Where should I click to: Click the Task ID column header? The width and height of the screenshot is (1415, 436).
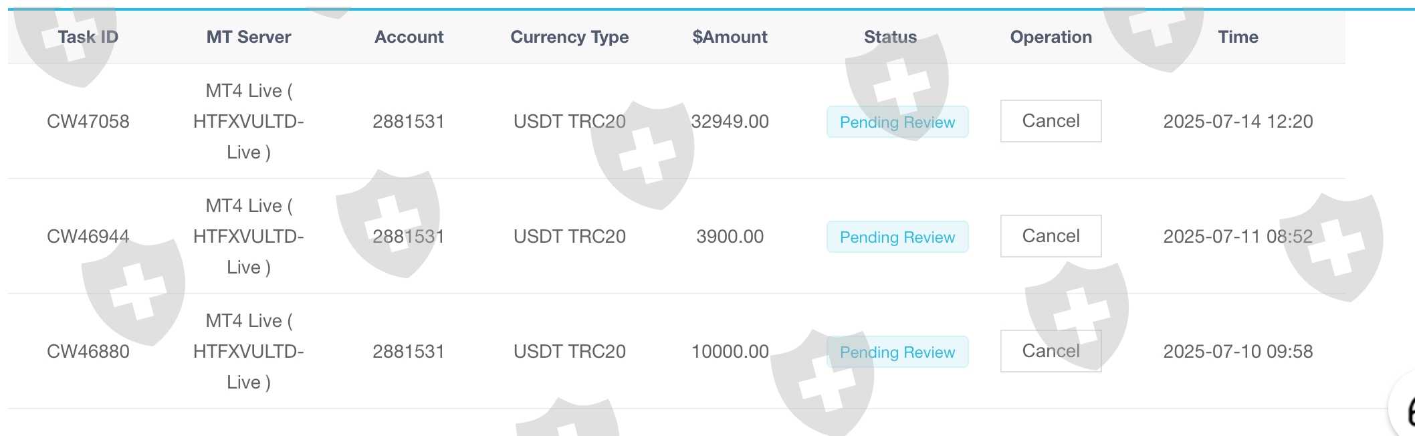[88, 37]
